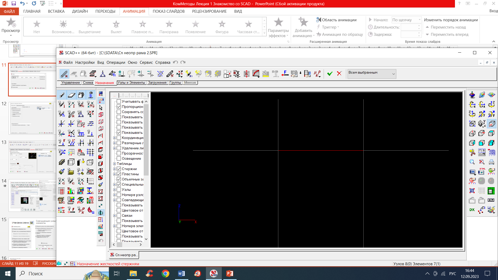Click the first status bar icon in SCAD
498x280 pixels.
pyautogui.click(x=59, y=263)
